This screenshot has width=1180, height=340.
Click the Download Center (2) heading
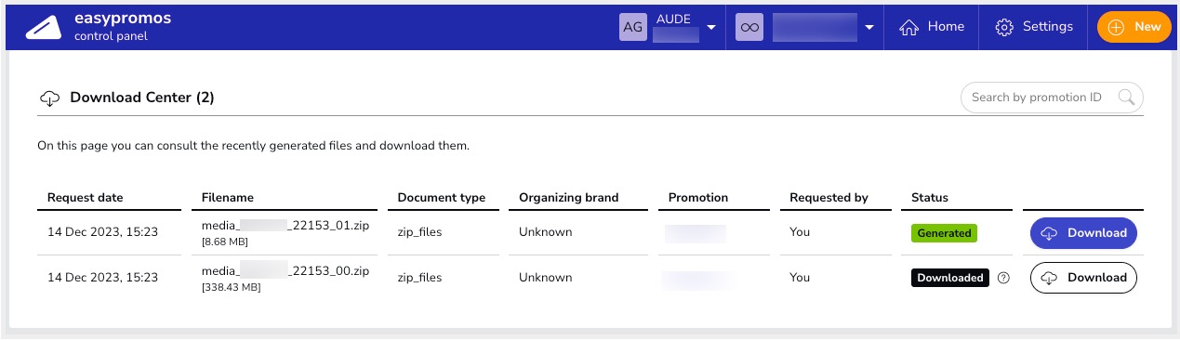[x=142, y=98]
